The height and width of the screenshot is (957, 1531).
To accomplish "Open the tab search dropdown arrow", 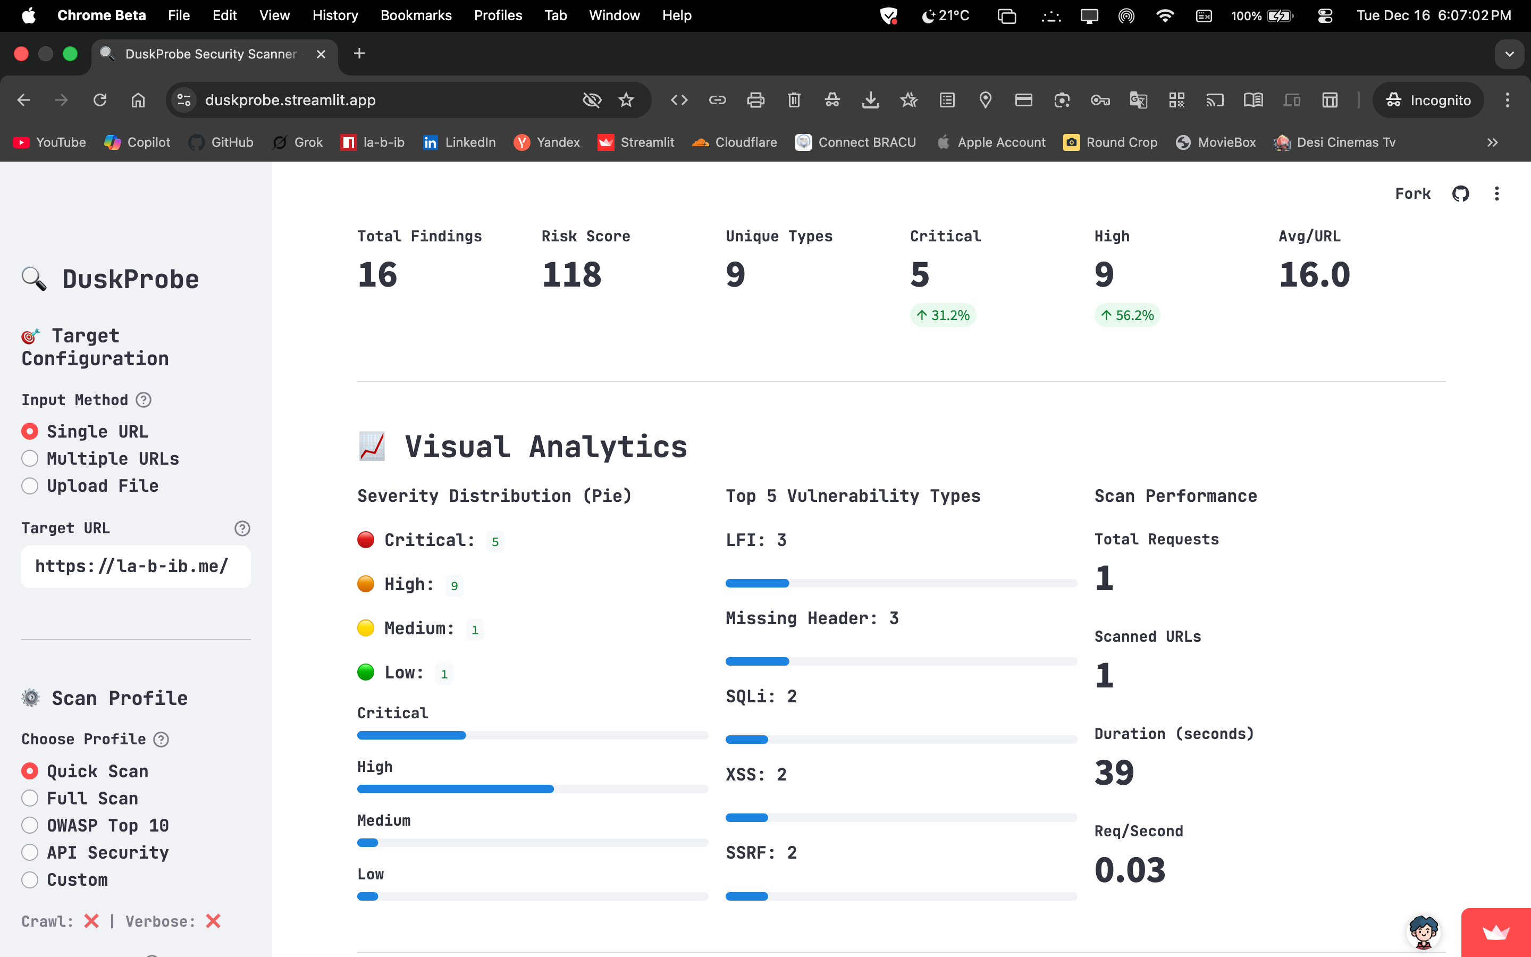I will (1510, 54).
